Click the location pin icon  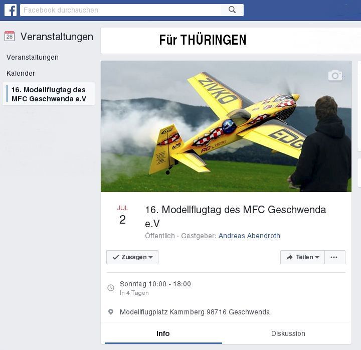tap(111, 312)
